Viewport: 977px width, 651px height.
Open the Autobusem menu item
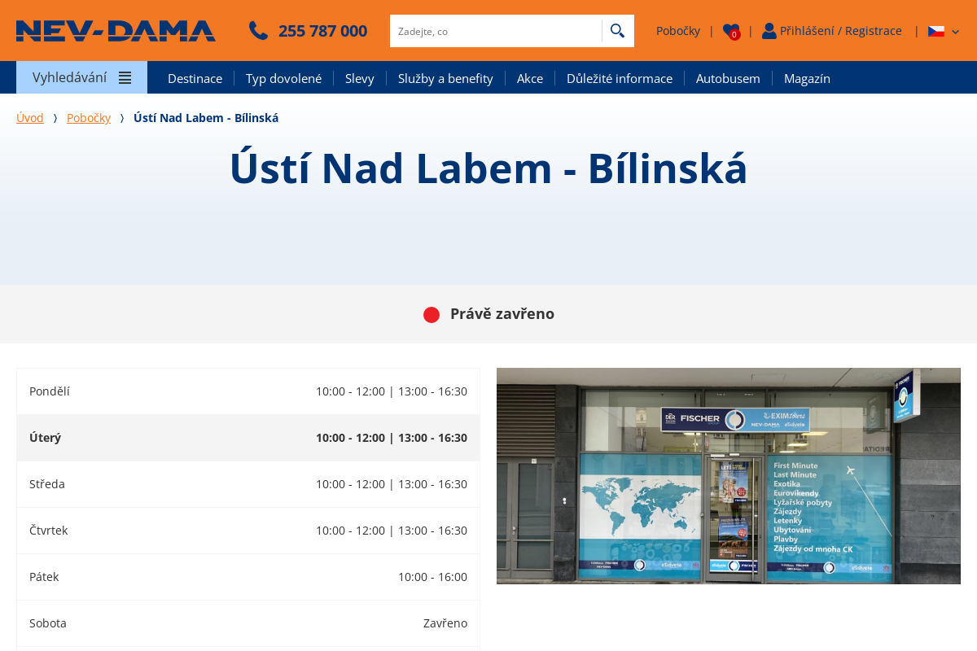728,78
